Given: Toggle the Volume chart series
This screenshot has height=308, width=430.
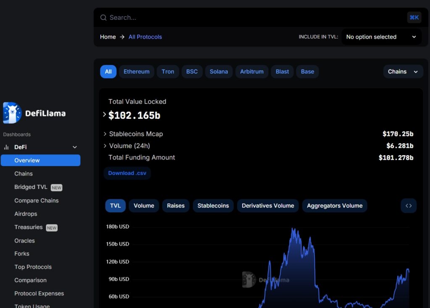Looking at the screenshot, I should [144, 206].
